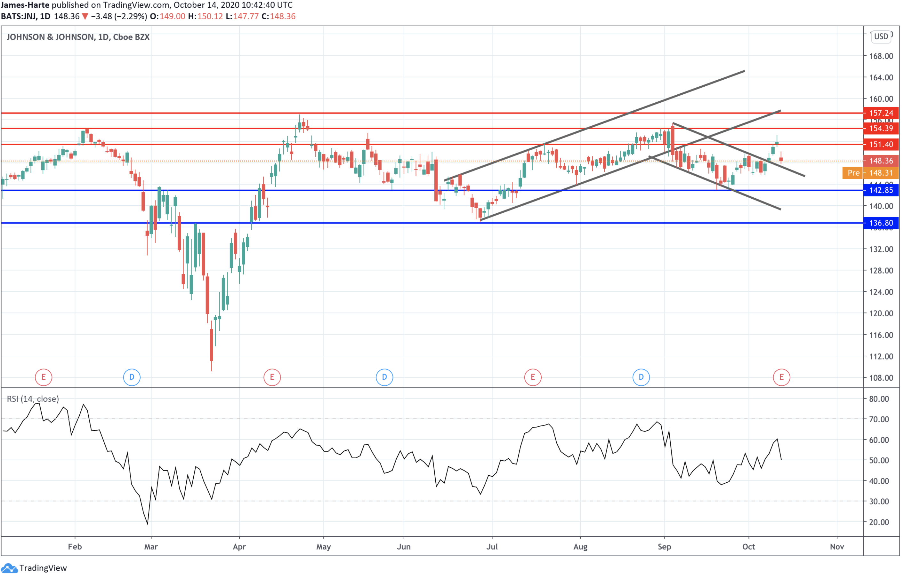Click the BATS:JNJ symbol text
904x577 pixels.
tap(19, 17)
